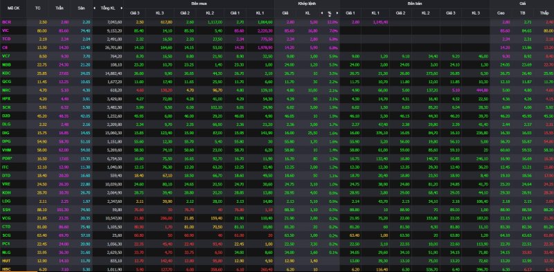Click right arrow beside % column header
Image resolution: width=554 pixels, height=272 pixels.
337,13
